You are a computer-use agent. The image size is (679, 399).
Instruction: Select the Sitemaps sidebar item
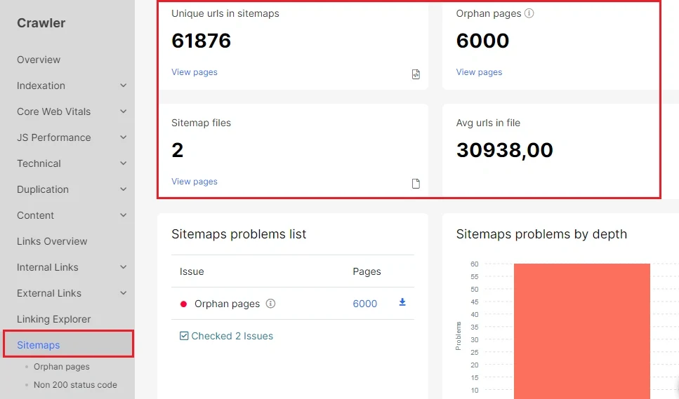click(x=68, y=344)
